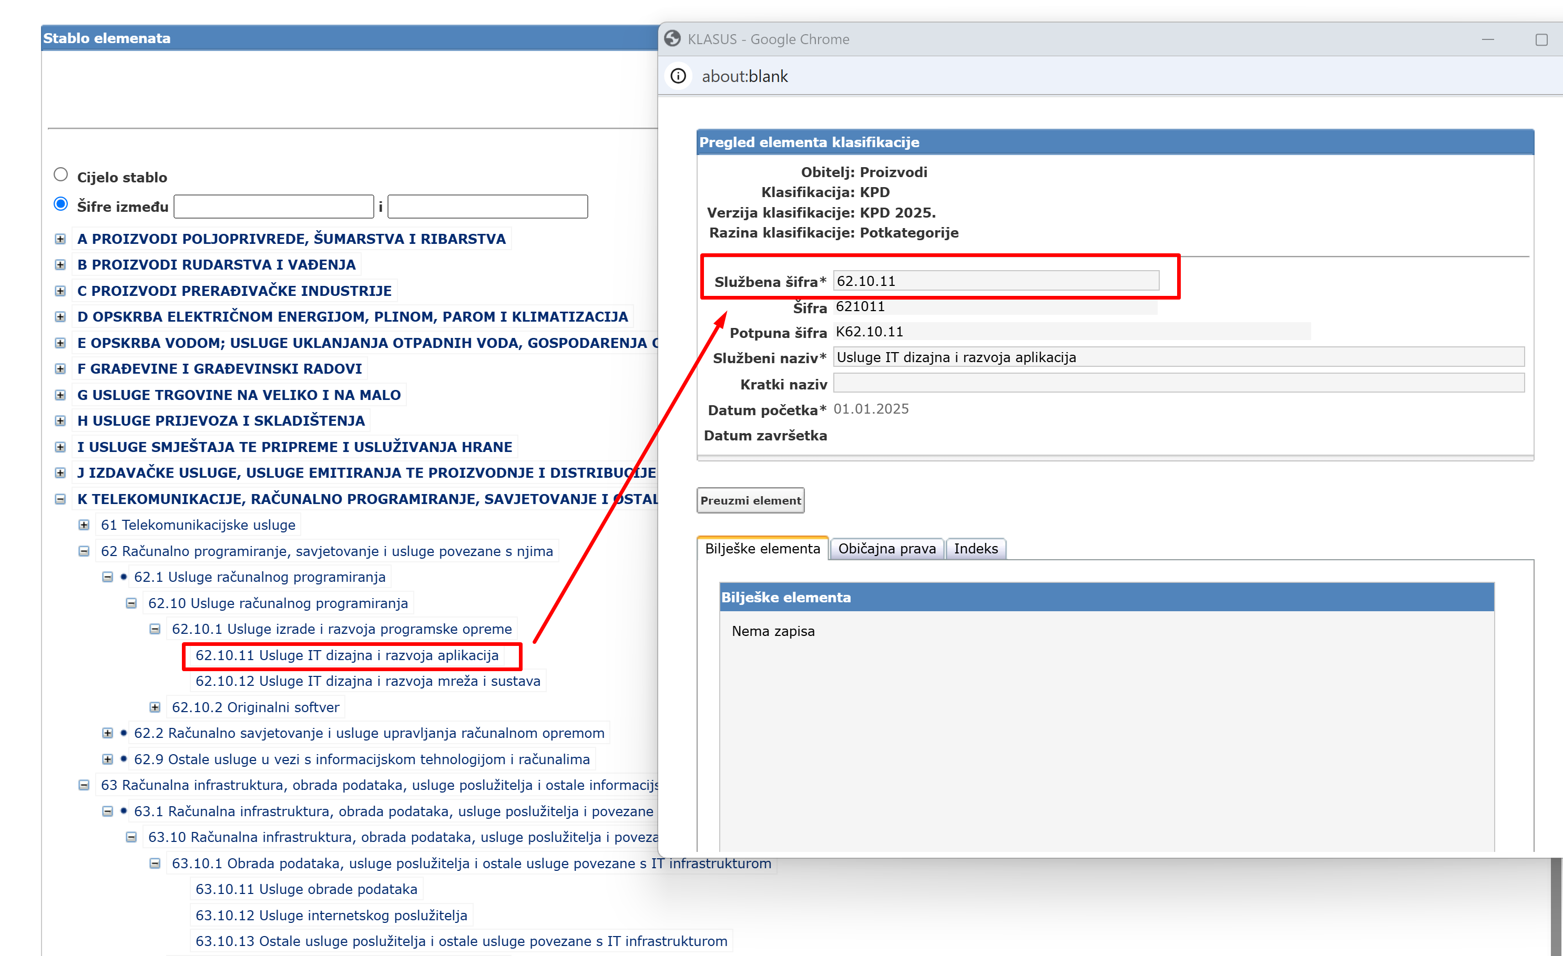Open B PROIZVODI RUDARSTVA I VAĐENJA
The height and width of the screenshot is (956, 1563).
pos(216,265)
